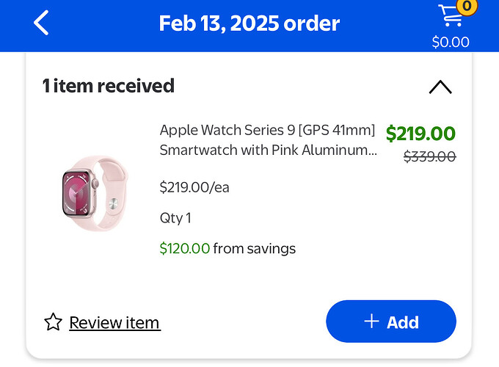This screenshot has height=367, width=499.
Task: Tap the back arrow icon
Action: 41,23
